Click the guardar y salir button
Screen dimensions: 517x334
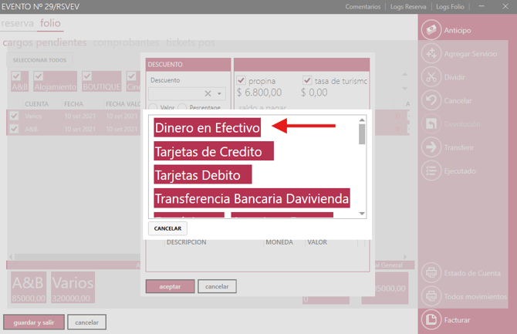33,322
